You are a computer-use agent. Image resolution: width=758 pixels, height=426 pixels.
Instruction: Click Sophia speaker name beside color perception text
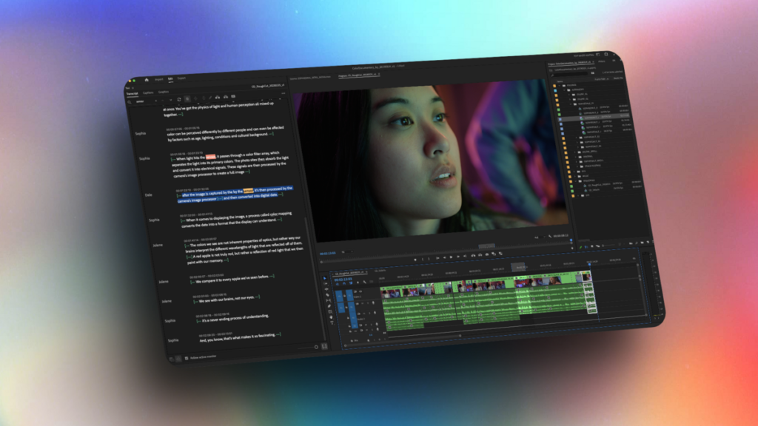(x=141, y=133)
